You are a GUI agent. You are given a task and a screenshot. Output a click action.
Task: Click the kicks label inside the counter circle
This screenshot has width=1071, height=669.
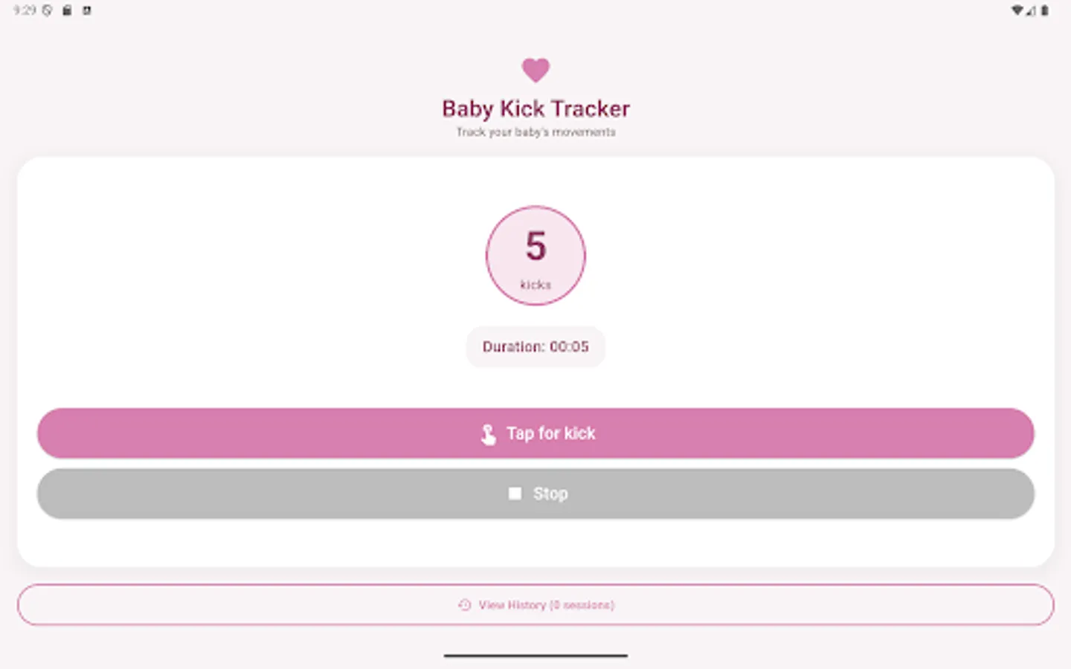pos(535,284)
